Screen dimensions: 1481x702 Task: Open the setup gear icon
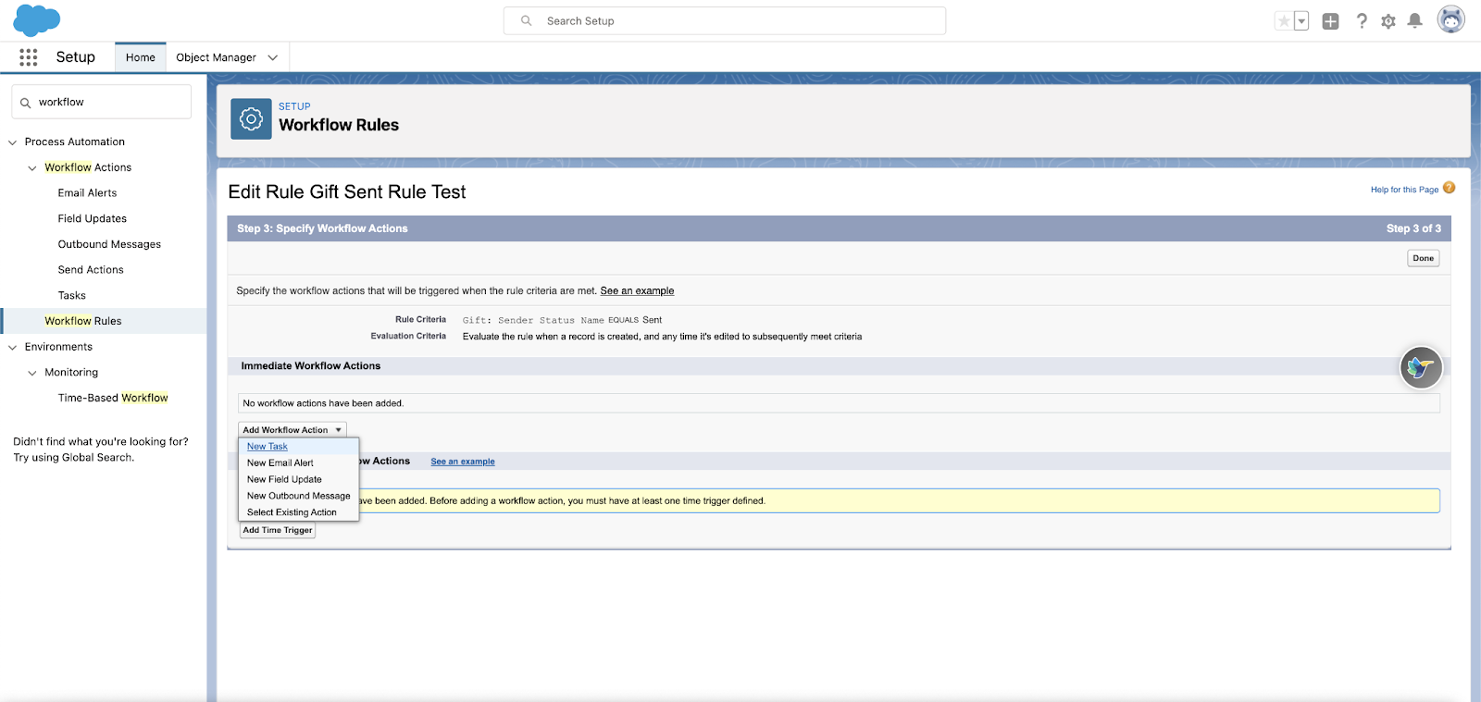tap(1388, 21)
